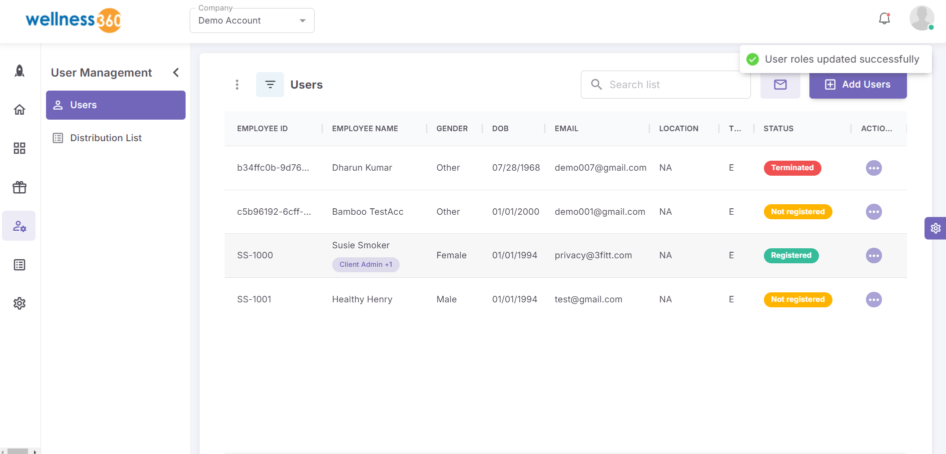The image size is (946, 454).
Task: Click employee name Bamboo TestAcc
Action: (368, 212)
